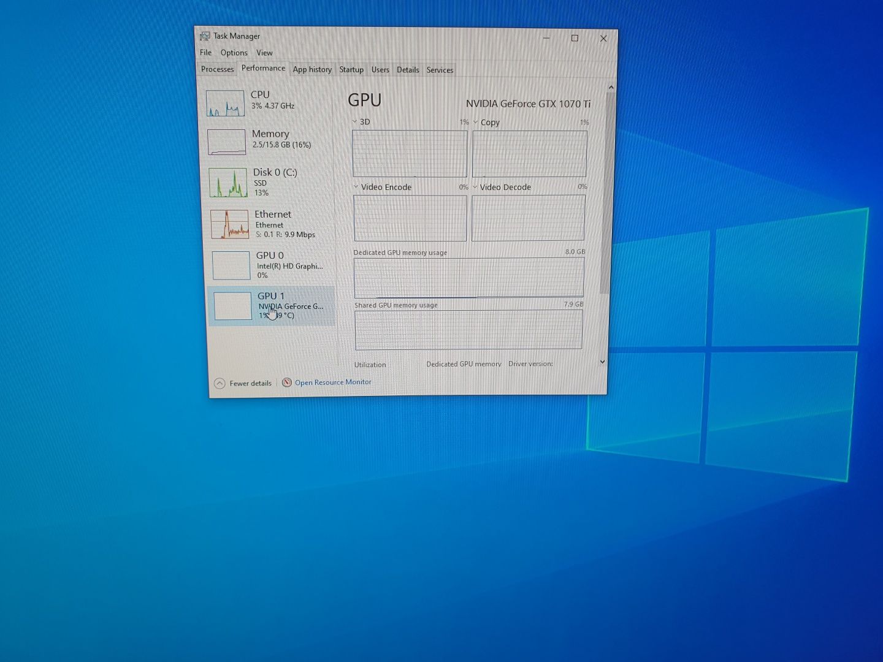Click the scrollbar down arrow in GPU pane
The height and width of the screenshot is (662, 883).
click(x=602, y=362)
